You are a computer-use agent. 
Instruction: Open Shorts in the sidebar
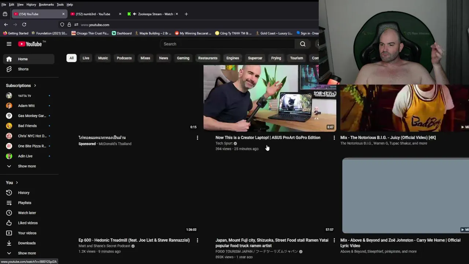29,69
